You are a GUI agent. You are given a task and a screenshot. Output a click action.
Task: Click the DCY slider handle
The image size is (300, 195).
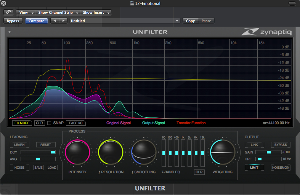[x=53, y=152]
